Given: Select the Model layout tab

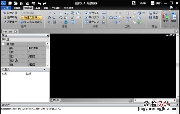Looking at the screenshot, I should click(56, 100).
